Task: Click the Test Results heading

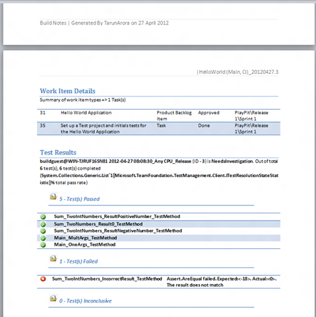Action: click(x=58, y=153)
